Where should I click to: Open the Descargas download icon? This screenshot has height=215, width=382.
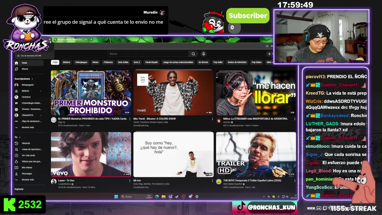[16, 173]
